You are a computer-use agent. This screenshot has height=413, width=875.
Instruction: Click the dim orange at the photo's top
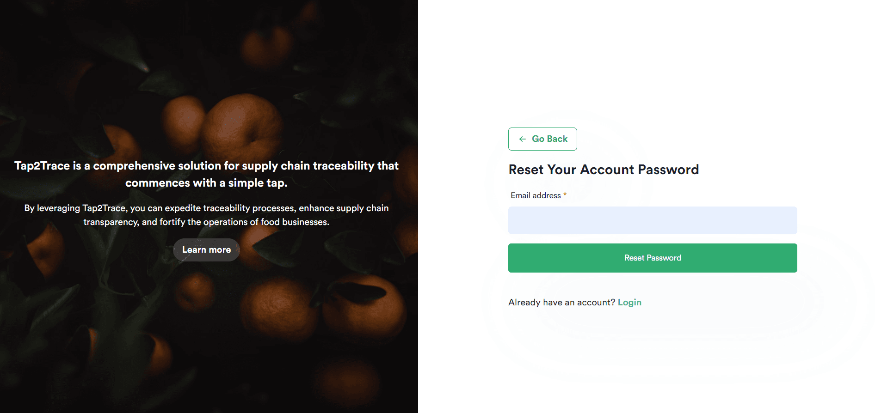(266, 46)
